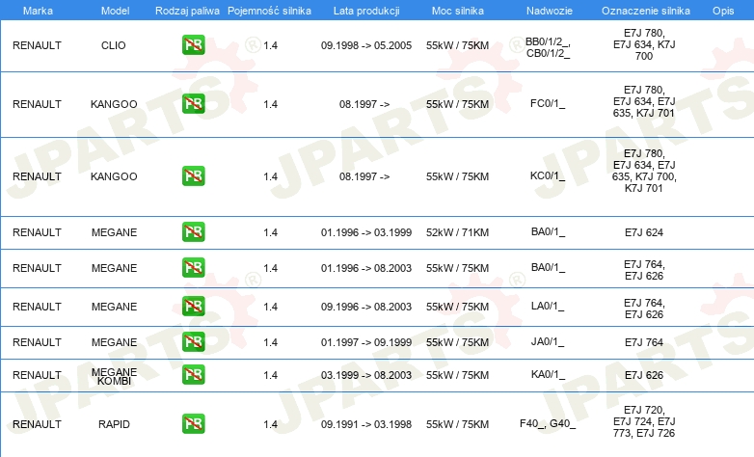Click the body code LA0/1_
The width and height of the screenshot is (754, 457).
pos(548,306)
